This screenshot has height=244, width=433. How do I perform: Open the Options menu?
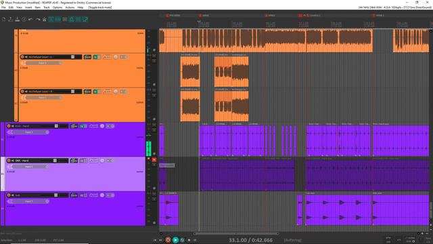pos(57,7)
